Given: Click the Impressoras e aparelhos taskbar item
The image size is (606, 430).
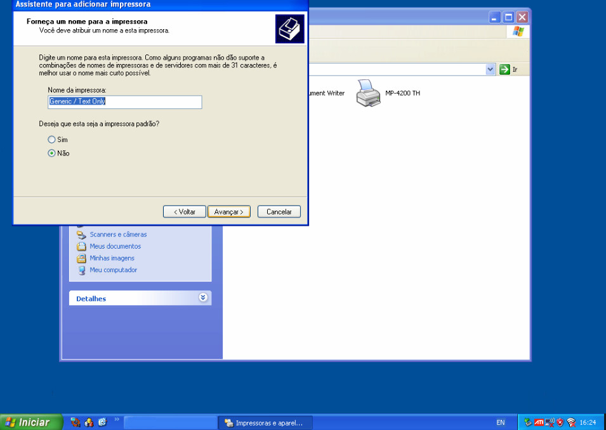Looking at the screenshot, I should pos(265,423).
